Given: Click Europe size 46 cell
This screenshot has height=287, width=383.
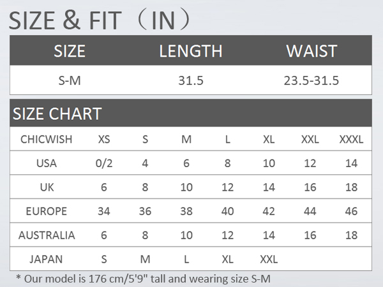Looking at the screenshot, I should (351, 211).
